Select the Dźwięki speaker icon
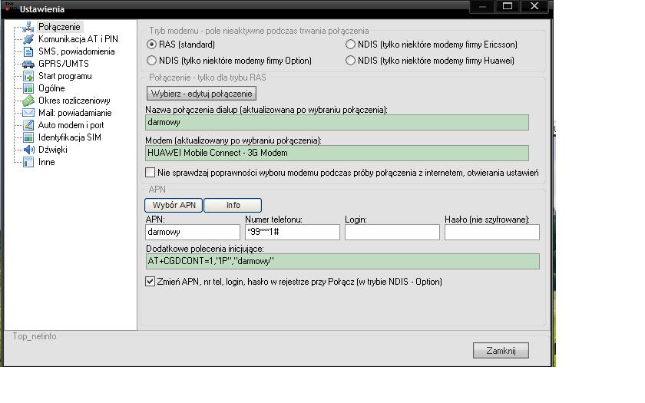The image size is (645, 403). pos(28,150)
